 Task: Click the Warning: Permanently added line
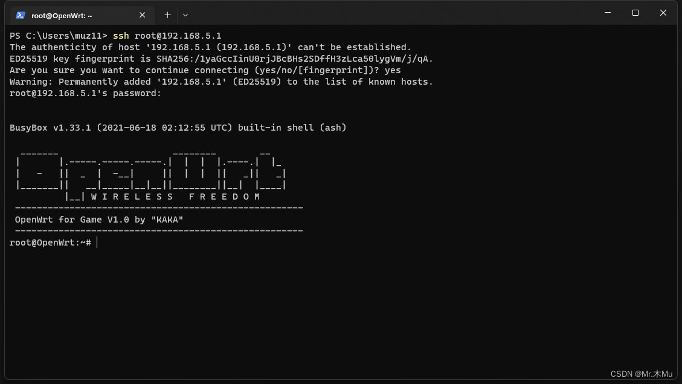[x=220, y=82]
